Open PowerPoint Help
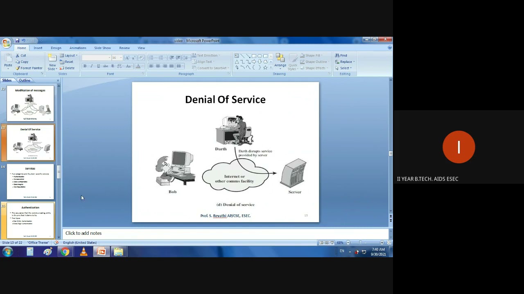The image size is (524, 294). coord(389,48)
